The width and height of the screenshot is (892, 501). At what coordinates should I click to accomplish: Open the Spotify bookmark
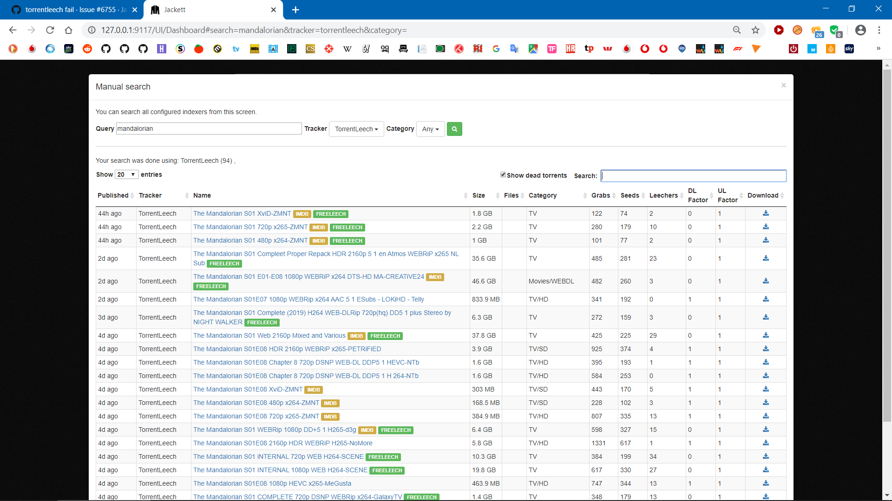(x=180, y=49)
